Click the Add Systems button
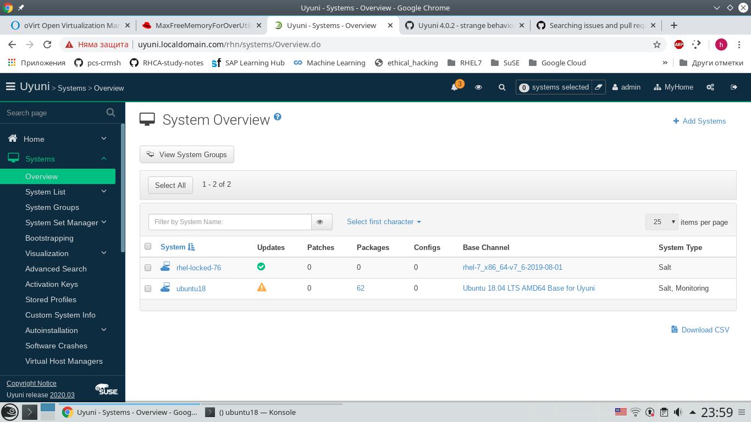Screen dimensions: 751x422 tap(699, 121)
